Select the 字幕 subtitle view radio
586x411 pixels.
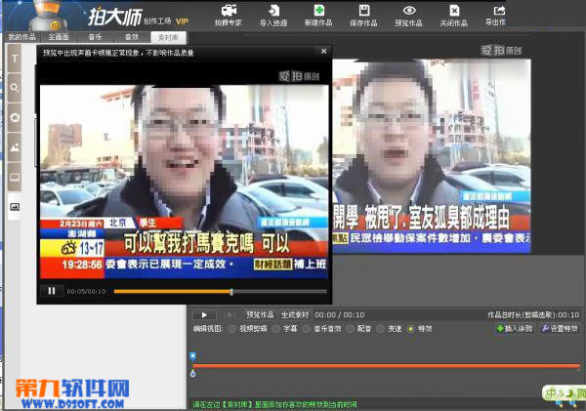pyautogui.click(x=276, y=329)
